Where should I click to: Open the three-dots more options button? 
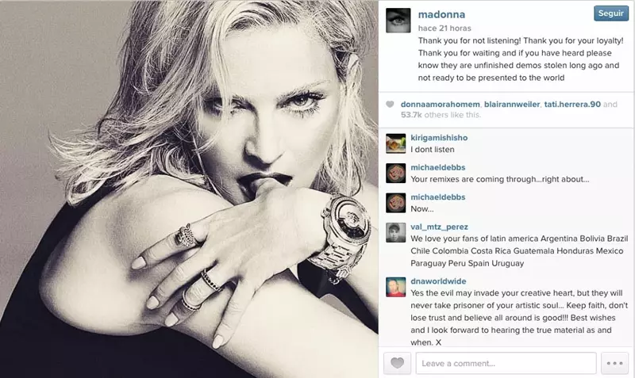pyautogui.click(x=614, y=363)
